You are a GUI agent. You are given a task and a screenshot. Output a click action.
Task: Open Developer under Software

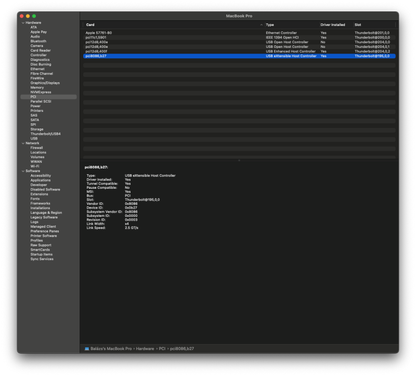(x=38, y=185)
